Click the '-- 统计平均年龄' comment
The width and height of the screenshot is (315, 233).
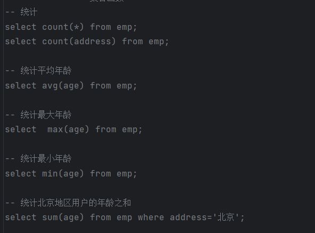point(38,71)
